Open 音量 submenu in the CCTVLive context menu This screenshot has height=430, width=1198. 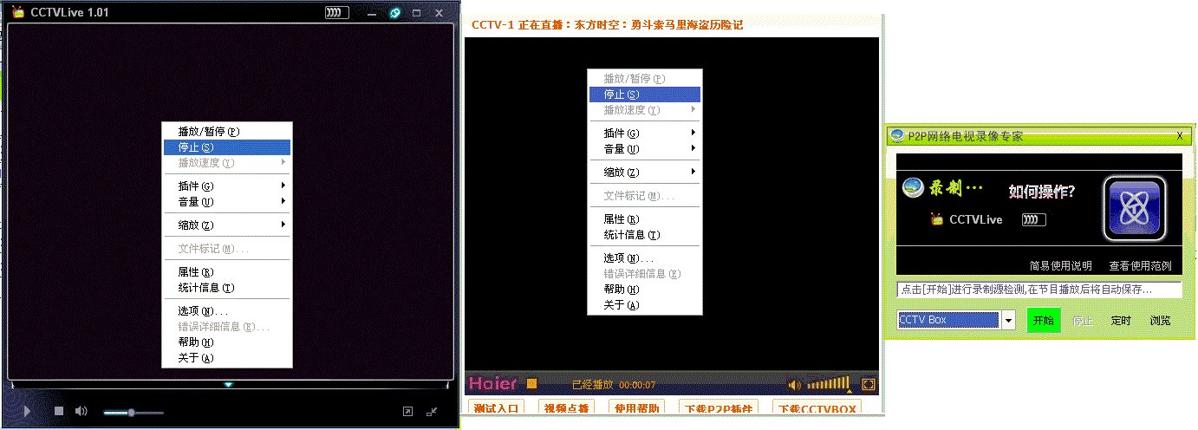point(227,202)
